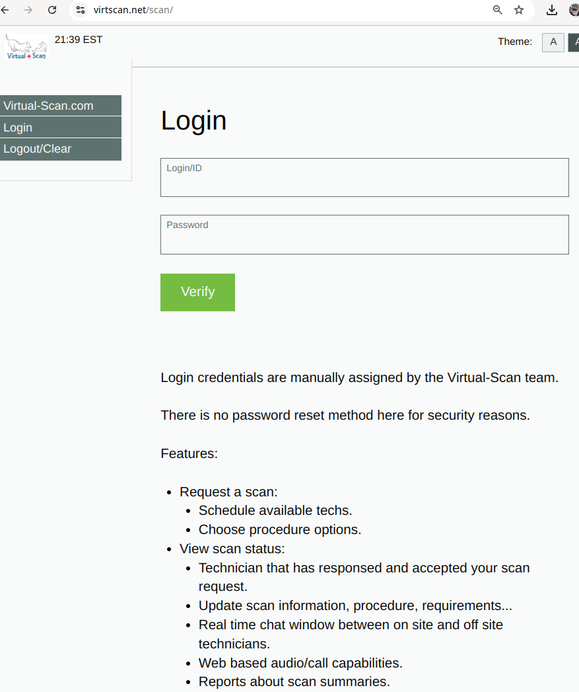Image resolution: width=579 pixels, height=692 pixels.
Task: Open the browser profile avatar
Action: (x=574, y=10)
